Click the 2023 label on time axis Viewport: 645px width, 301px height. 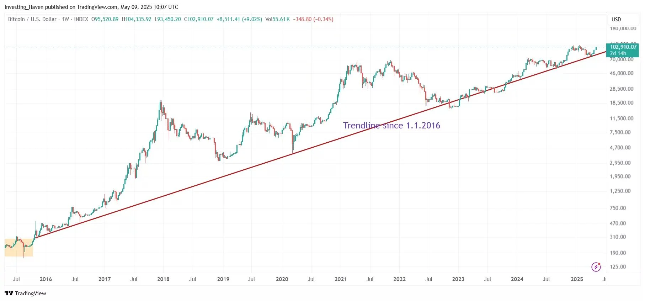[x=458, y=279]
